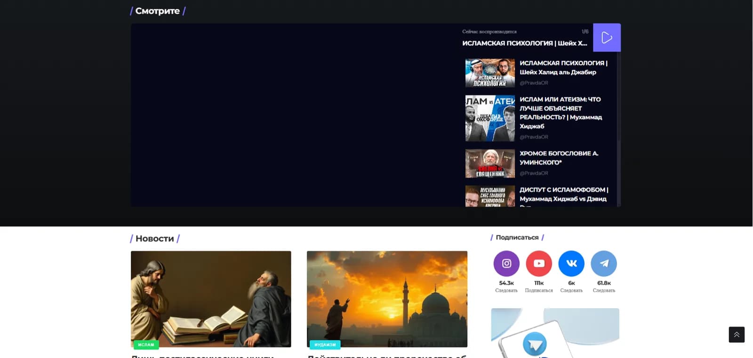Click 'Подписаться' under the 111к count
The width and height of the screenshot is (753, 358).
pyautogui.click(x=539, y=291)
